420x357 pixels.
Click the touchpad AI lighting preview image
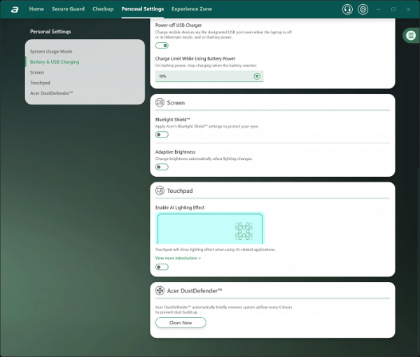pos(209,229)
